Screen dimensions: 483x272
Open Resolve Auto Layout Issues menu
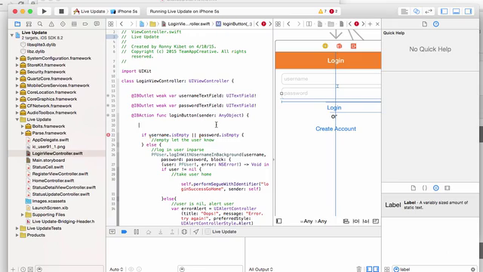click(365, 221)
